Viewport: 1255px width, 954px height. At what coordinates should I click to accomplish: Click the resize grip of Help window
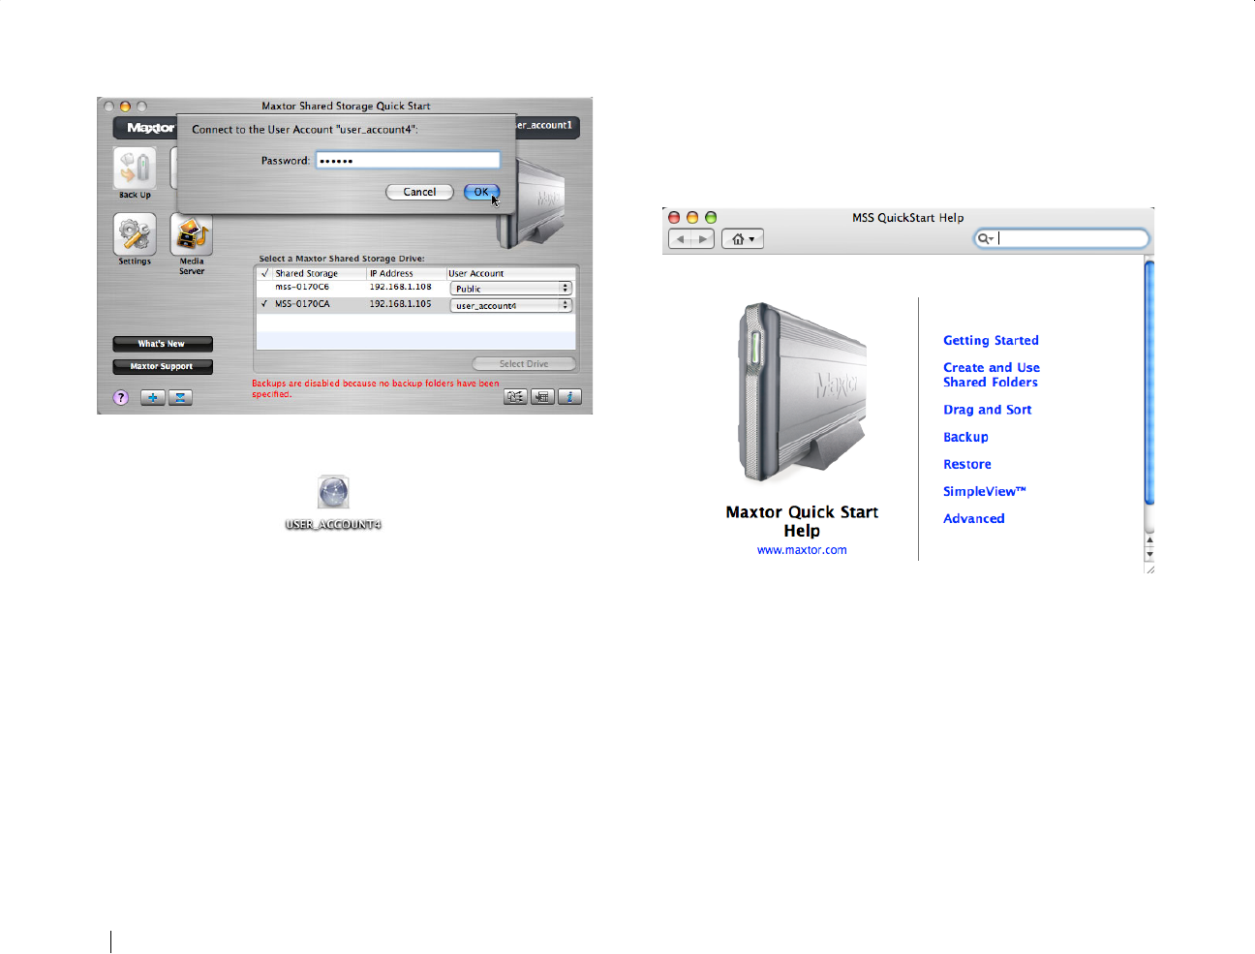point(1149,569)
